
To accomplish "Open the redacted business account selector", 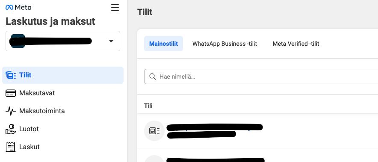I will 63,41.
